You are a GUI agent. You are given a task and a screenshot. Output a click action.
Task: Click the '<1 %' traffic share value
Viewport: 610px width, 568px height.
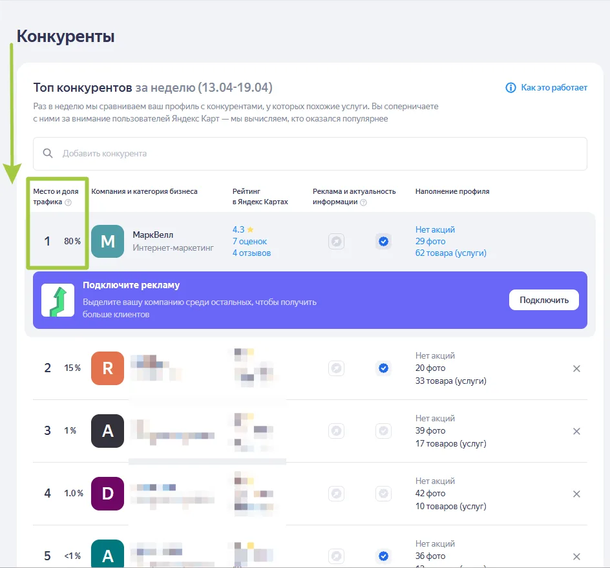(72, 556)
